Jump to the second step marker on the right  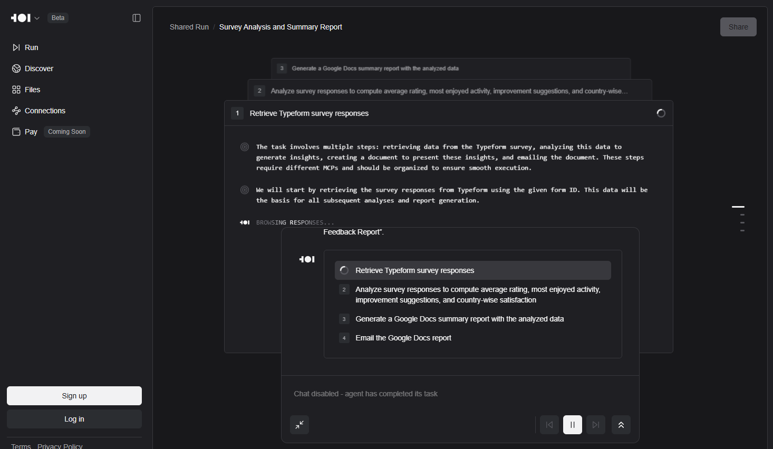click(x=742, y=214)
